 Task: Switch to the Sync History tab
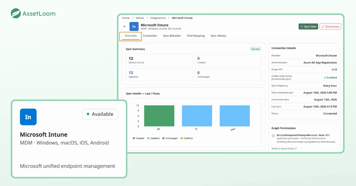(218, 36)
